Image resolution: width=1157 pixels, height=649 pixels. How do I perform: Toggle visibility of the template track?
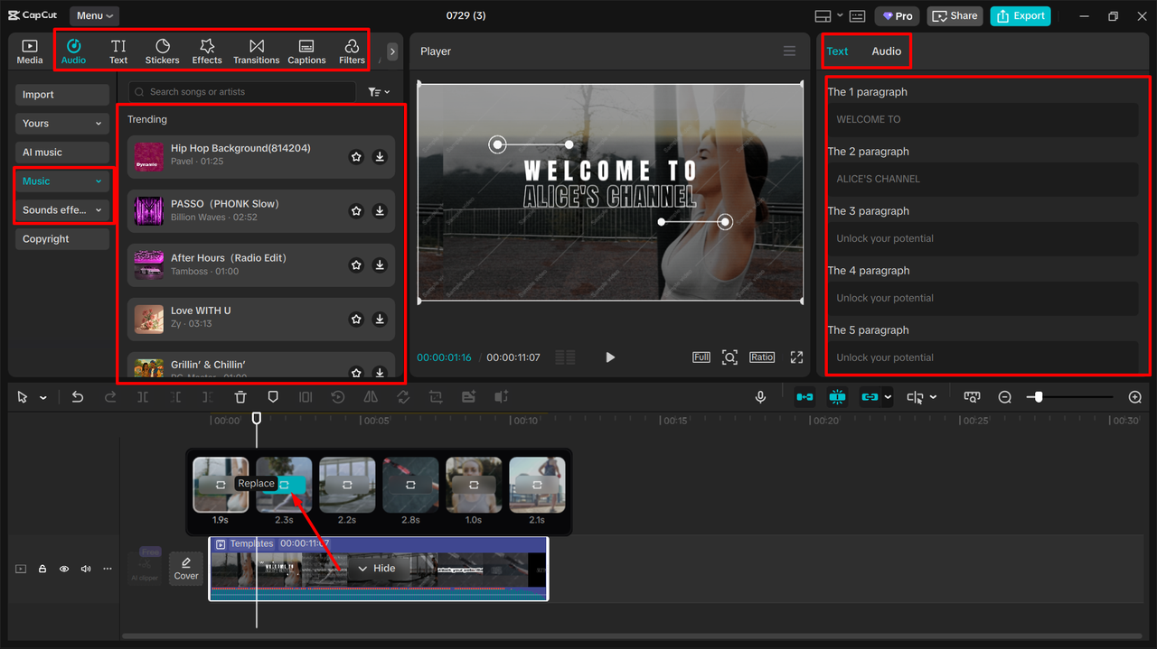[x=63, y=569]
